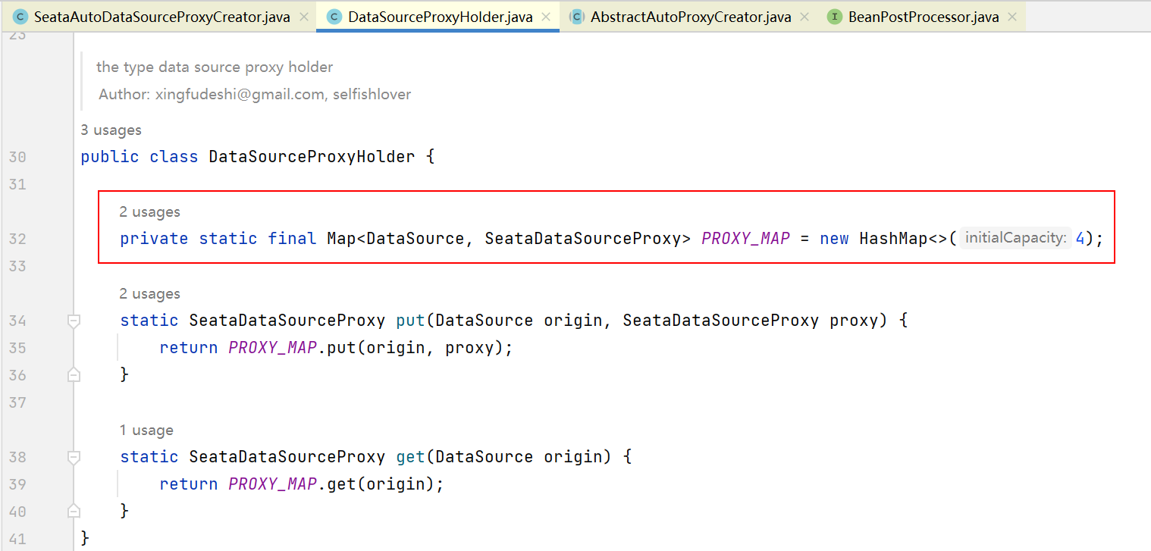
Task: Click line number 30 in gutter
Action: click(x=17, y=157)
